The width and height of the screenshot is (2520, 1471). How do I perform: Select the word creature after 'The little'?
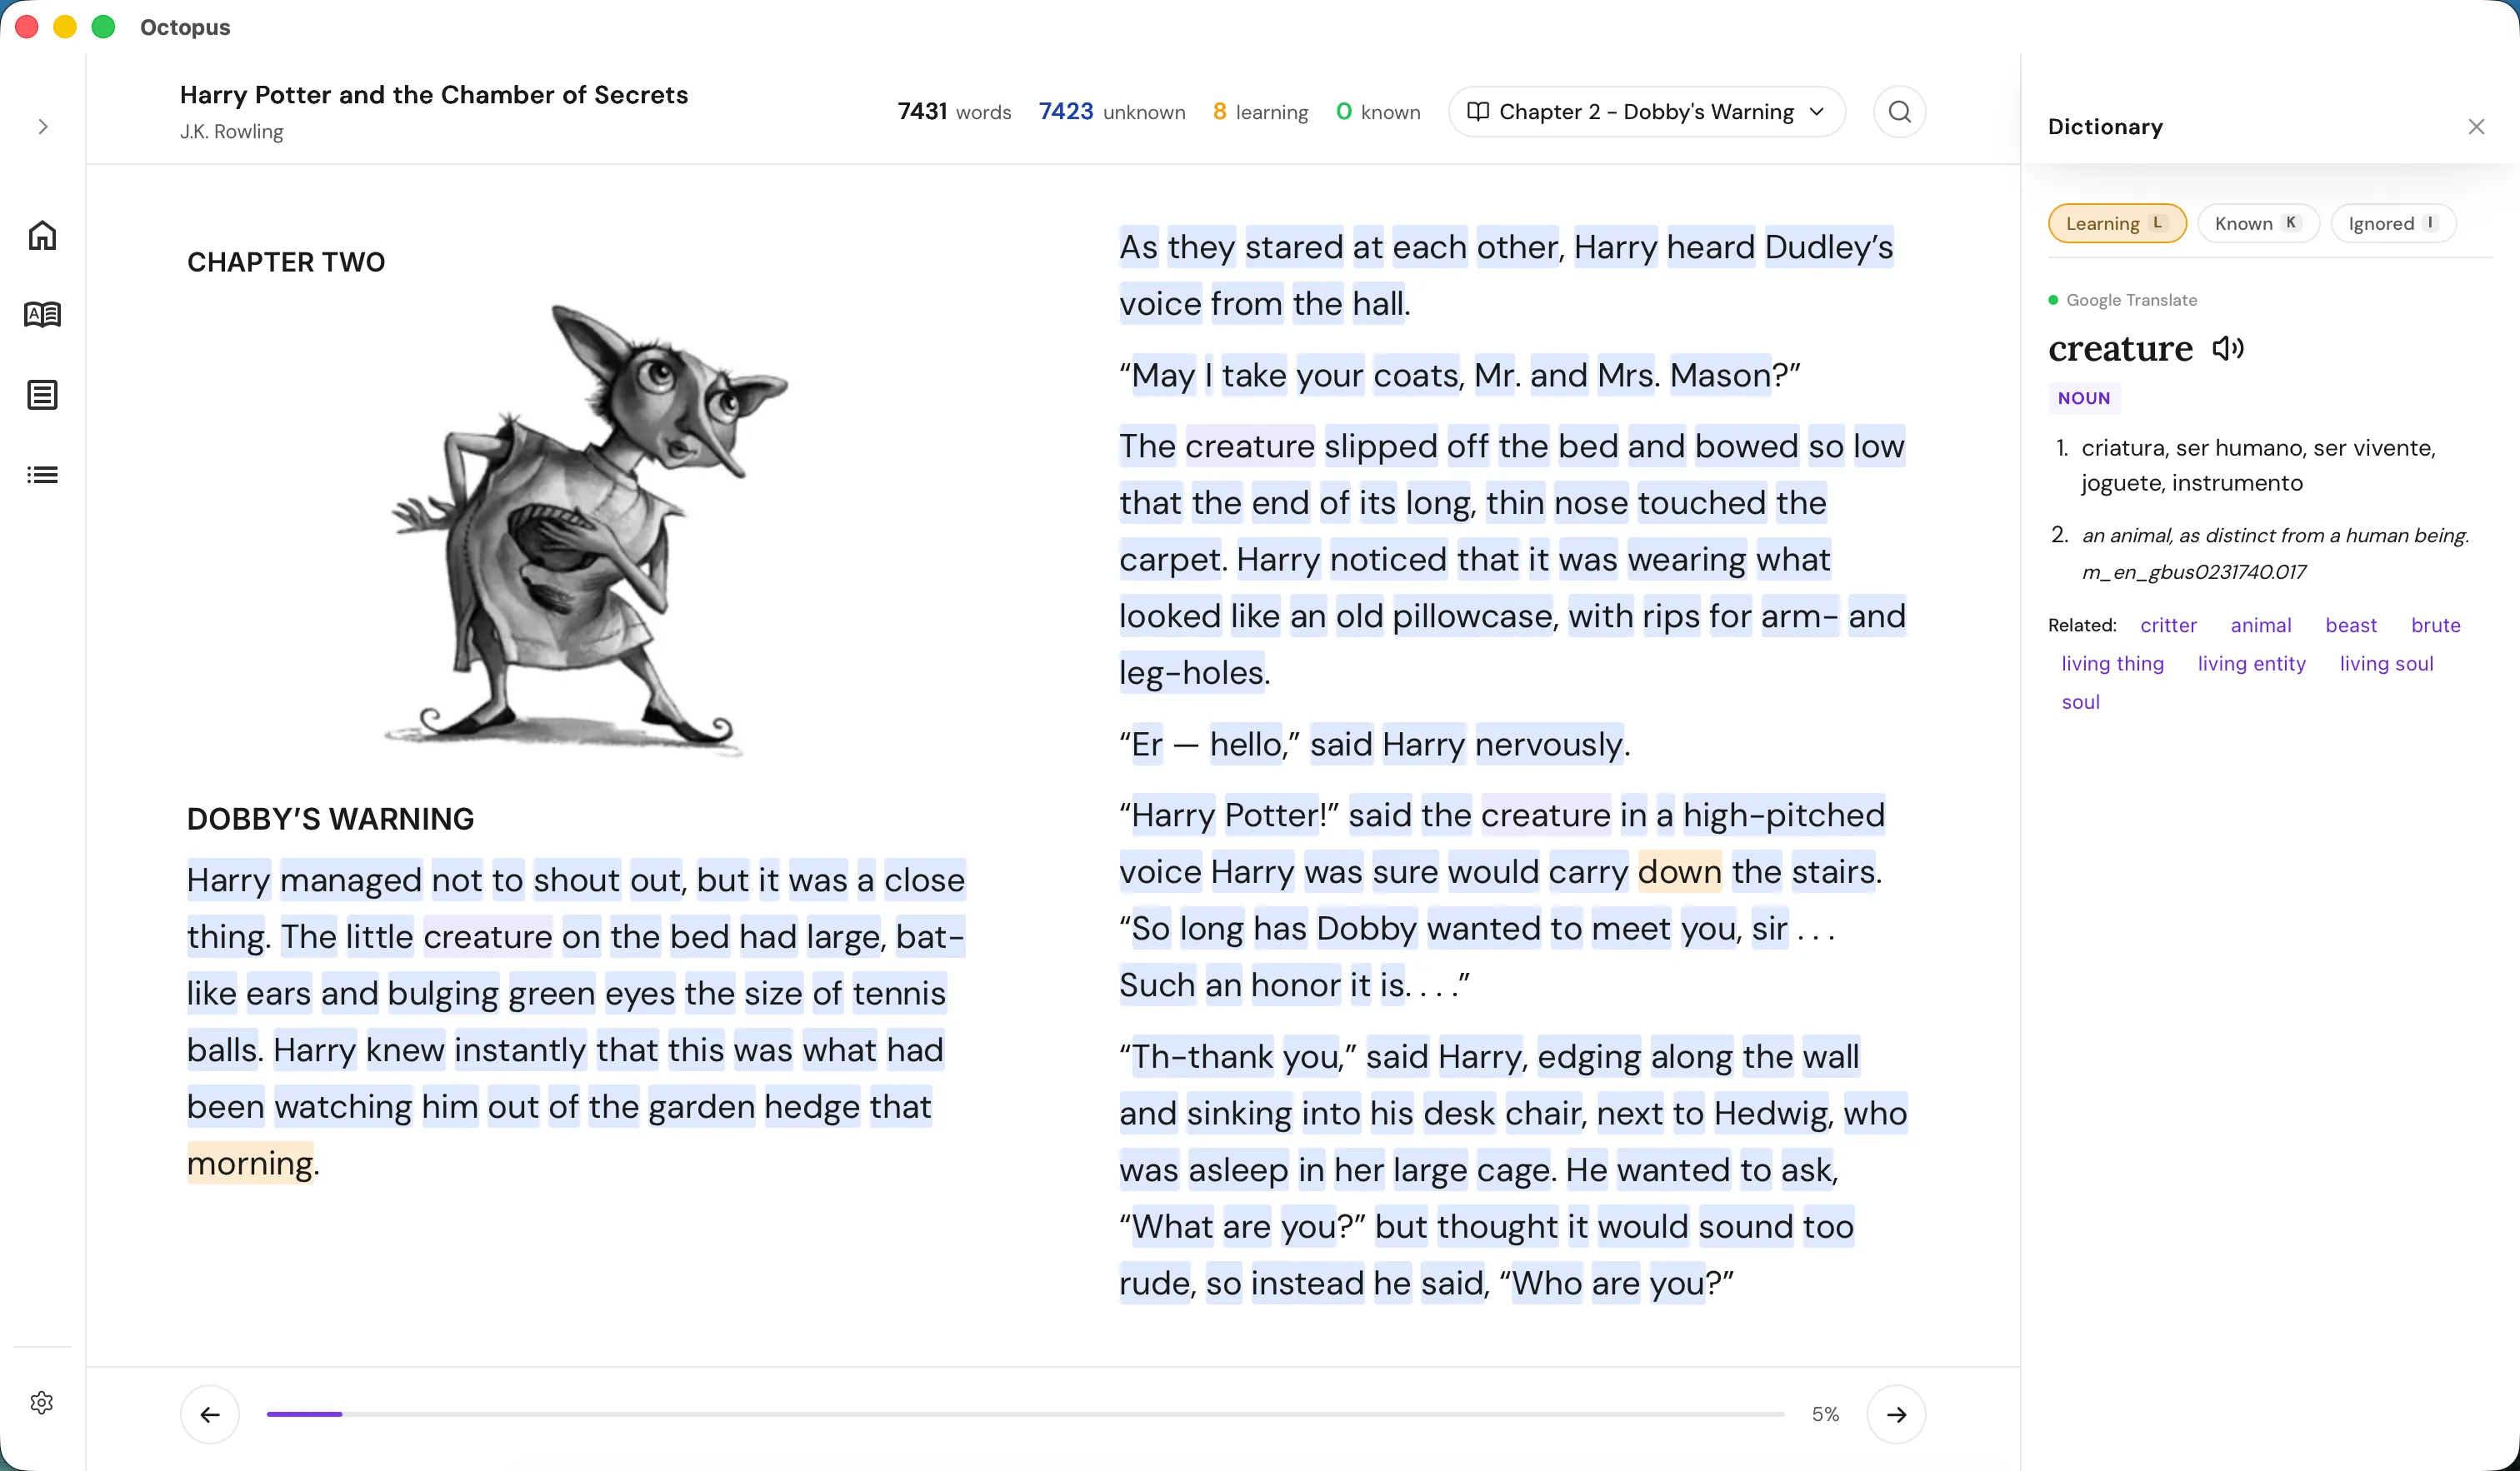(x=487, y=936)
